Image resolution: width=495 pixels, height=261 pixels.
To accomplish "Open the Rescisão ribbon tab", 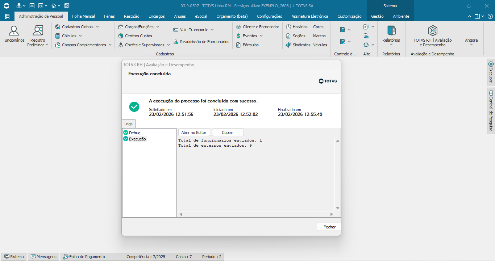I will [x=132, y=16].
